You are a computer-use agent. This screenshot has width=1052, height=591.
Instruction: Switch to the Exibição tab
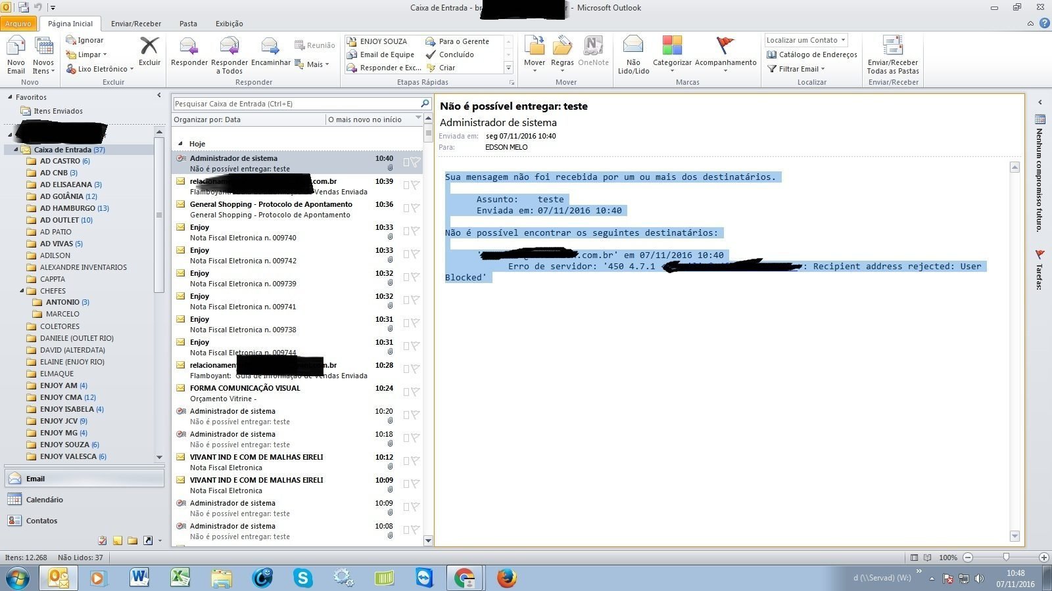pyautogui.click(x=229, y=24)
